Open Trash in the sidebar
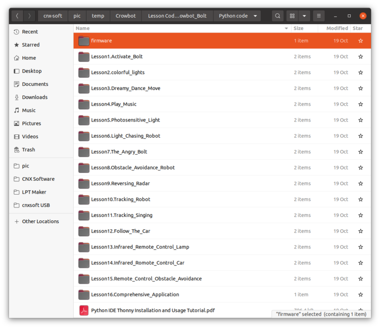 click(x=28, y=150)
